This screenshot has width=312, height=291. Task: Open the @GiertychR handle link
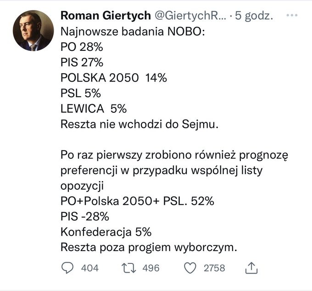pos(190,16)
